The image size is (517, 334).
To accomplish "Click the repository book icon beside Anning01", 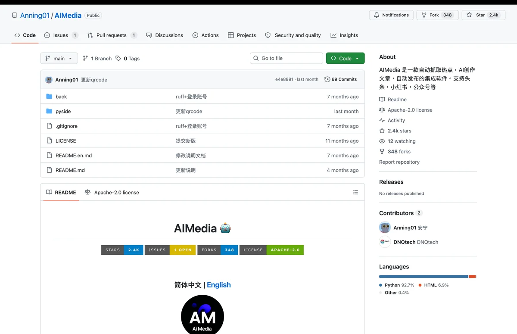I will 15,16.
